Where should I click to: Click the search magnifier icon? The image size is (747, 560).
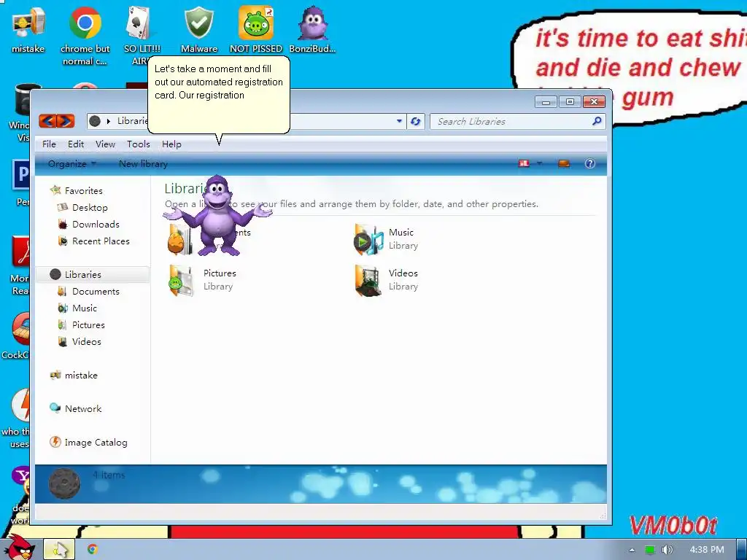point(597,121)
